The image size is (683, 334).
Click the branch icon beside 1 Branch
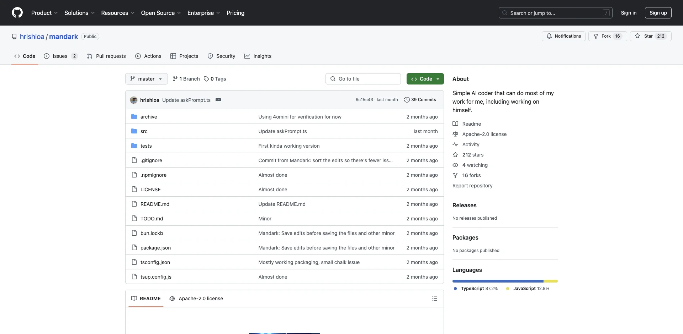[175, 79]
